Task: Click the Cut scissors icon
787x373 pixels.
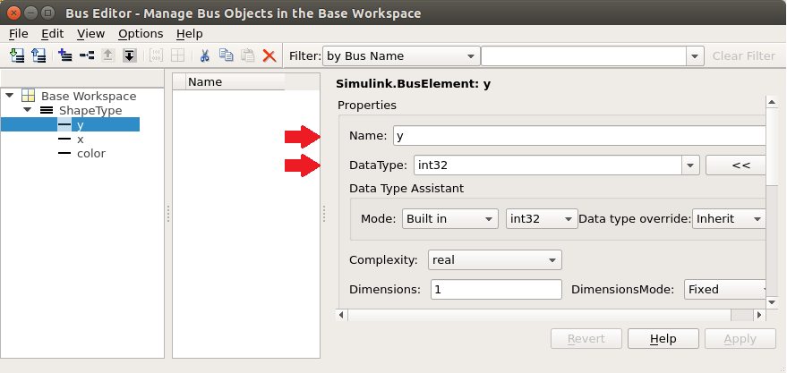Action: (x=204, y=55)
